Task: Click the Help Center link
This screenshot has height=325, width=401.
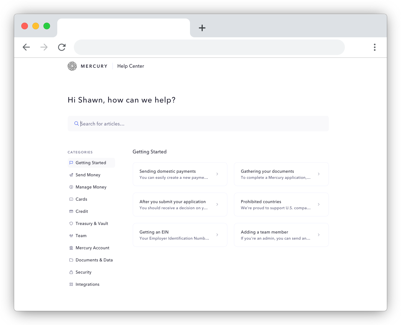Action: click(131, 66)
